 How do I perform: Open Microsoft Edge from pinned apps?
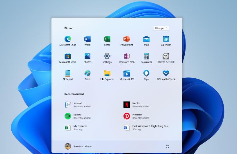68,41
